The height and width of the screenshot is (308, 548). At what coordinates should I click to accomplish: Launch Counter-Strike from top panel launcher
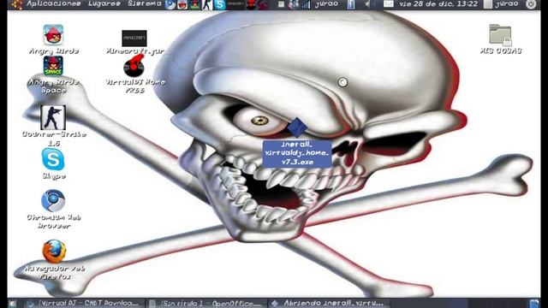click(207, 4)
